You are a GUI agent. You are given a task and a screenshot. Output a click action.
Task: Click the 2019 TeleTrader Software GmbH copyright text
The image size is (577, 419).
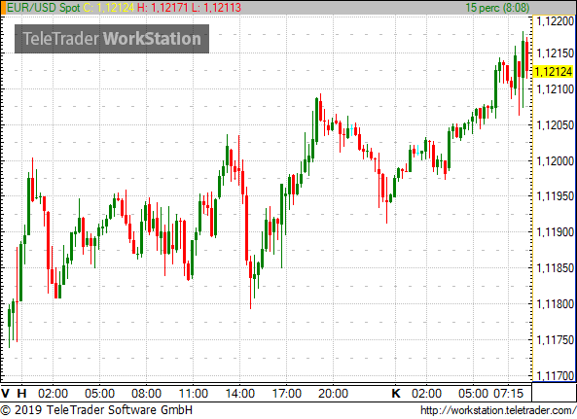(x=96, y=410)
